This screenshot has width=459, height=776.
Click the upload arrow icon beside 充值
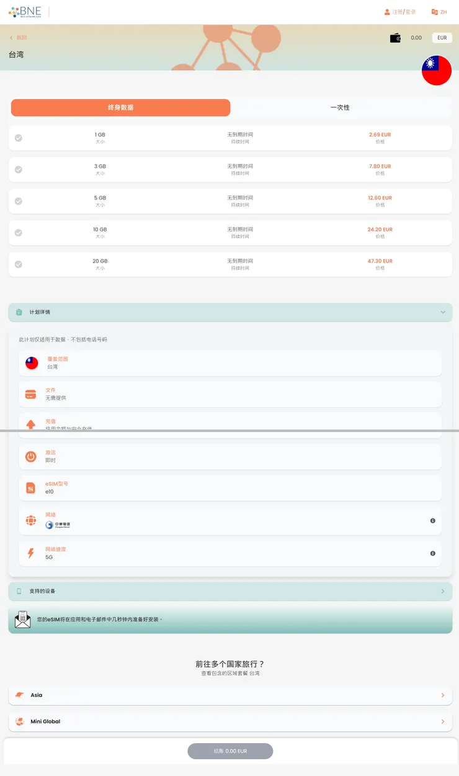pyautogui.click(x=30, y=425)
